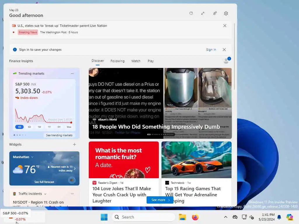Open Traffic incidents more options menu
Image resolution: width=299 pixels, height=224 pixels.
(72, 194)
